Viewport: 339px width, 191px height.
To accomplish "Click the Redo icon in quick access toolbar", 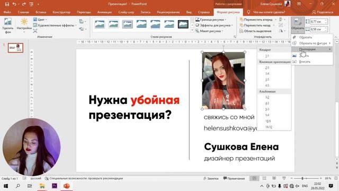I will (23, 4).
